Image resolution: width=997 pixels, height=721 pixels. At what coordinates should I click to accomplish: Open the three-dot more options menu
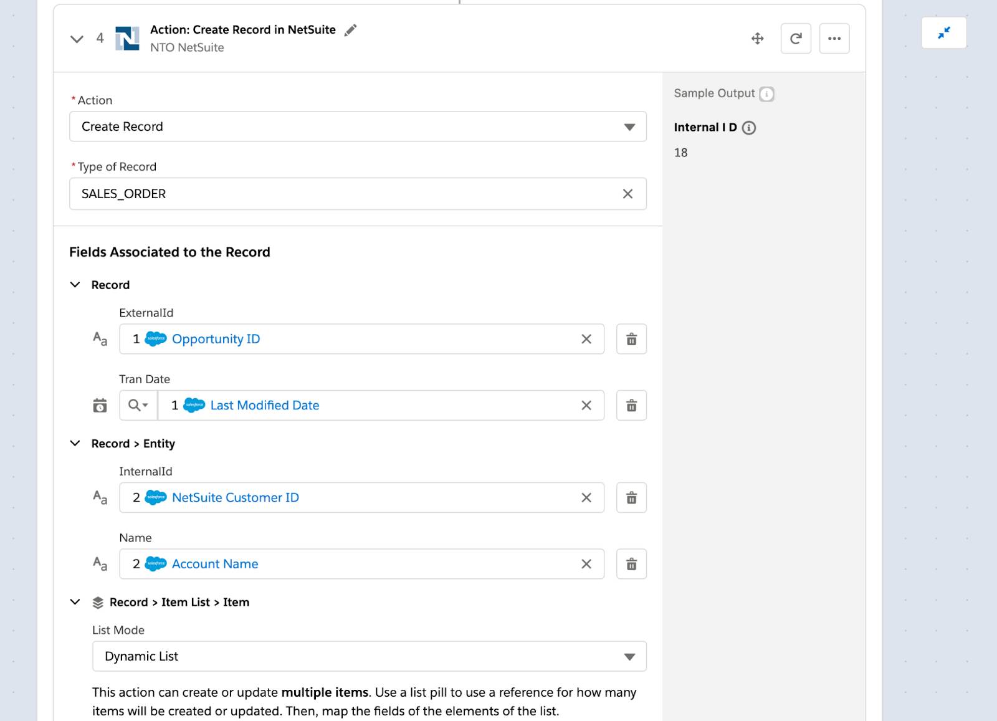(x=834, y=39)
